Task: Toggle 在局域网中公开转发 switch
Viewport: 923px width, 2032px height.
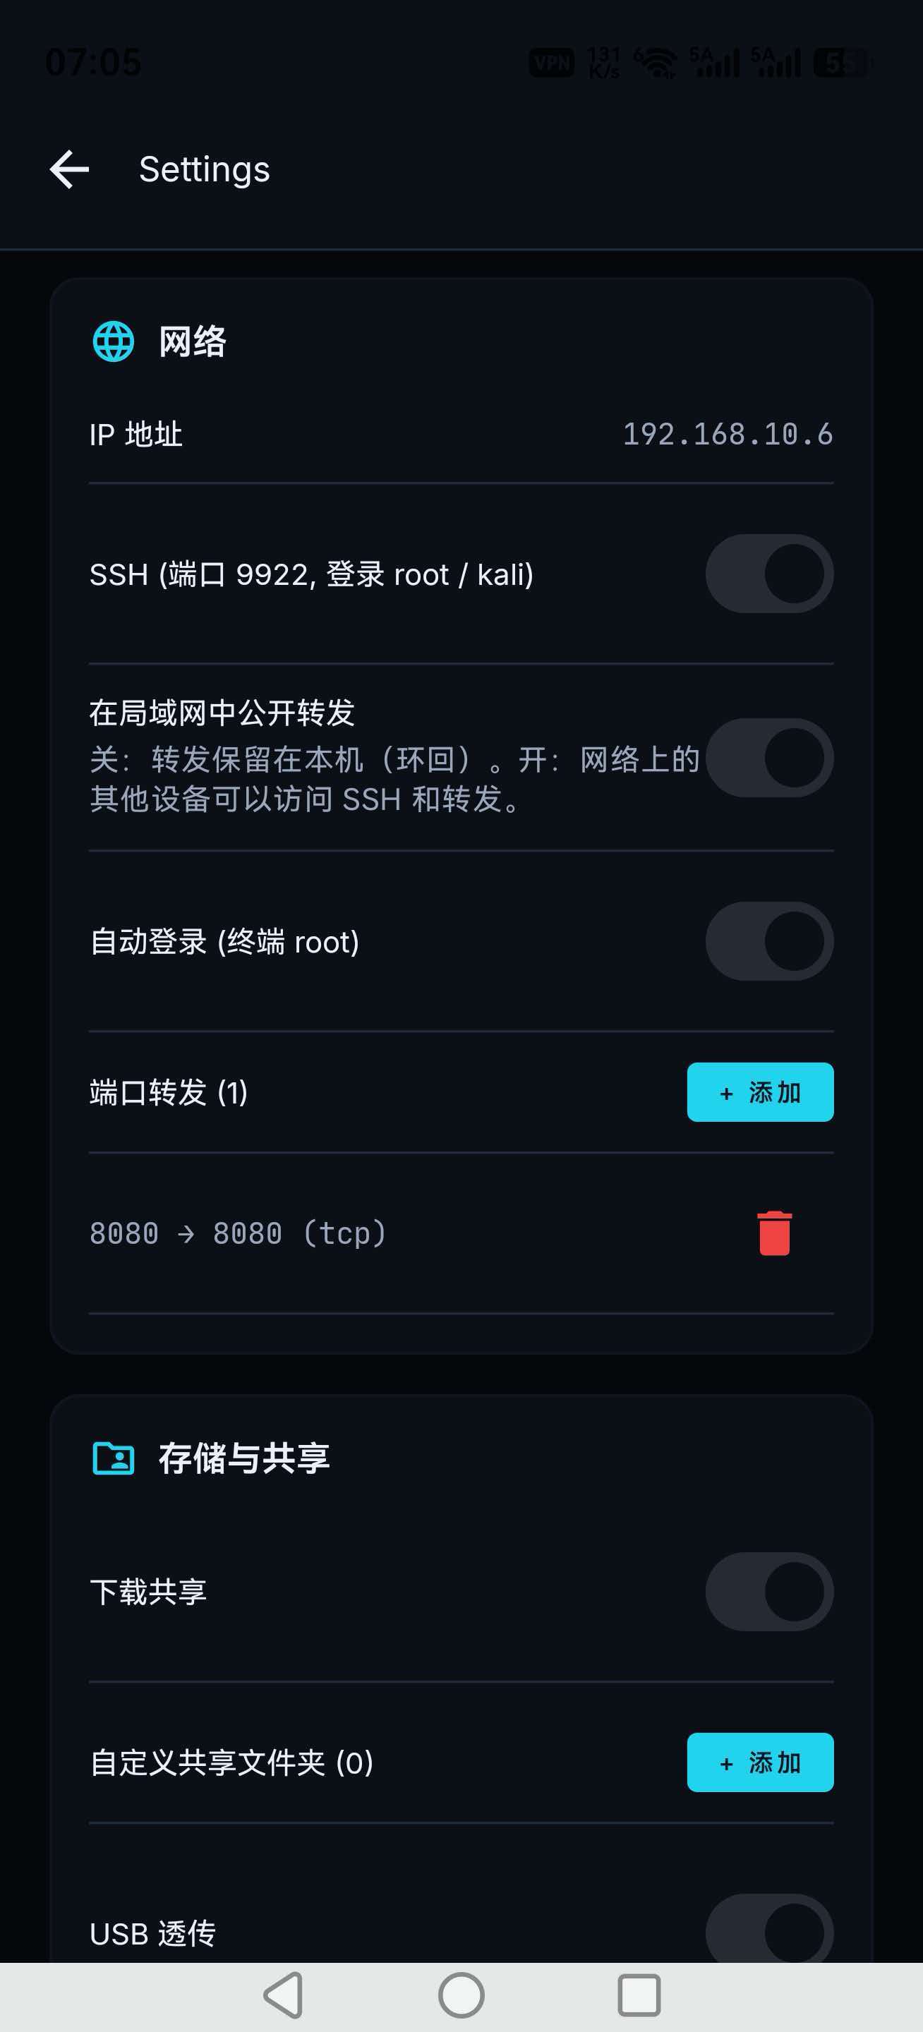Action: click(x=769, y=757)
